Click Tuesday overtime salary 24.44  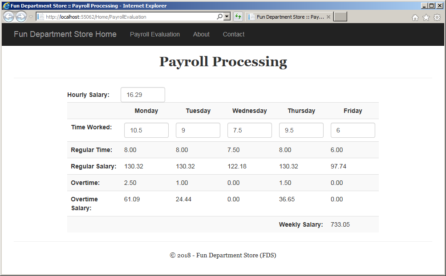(x=183, y=199)
